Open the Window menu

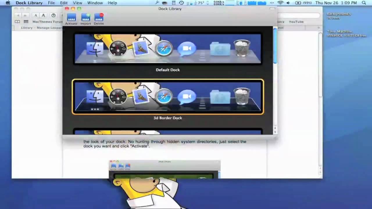[x=95, y=3]
